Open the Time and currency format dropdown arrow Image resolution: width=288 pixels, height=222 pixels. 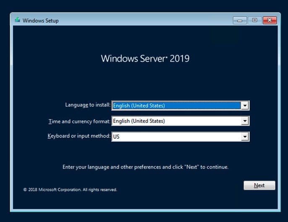tap(245, 121)
